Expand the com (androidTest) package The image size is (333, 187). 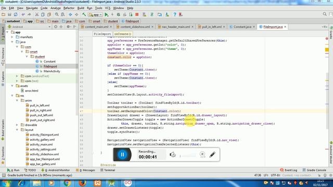pyautogui.click(x=17, y=76)
